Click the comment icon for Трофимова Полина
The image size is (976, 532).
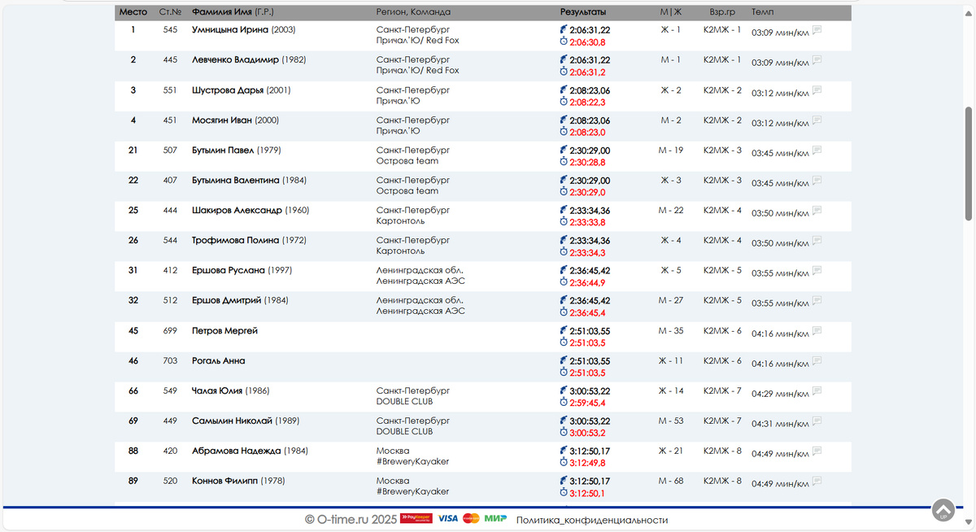(817, 241)
